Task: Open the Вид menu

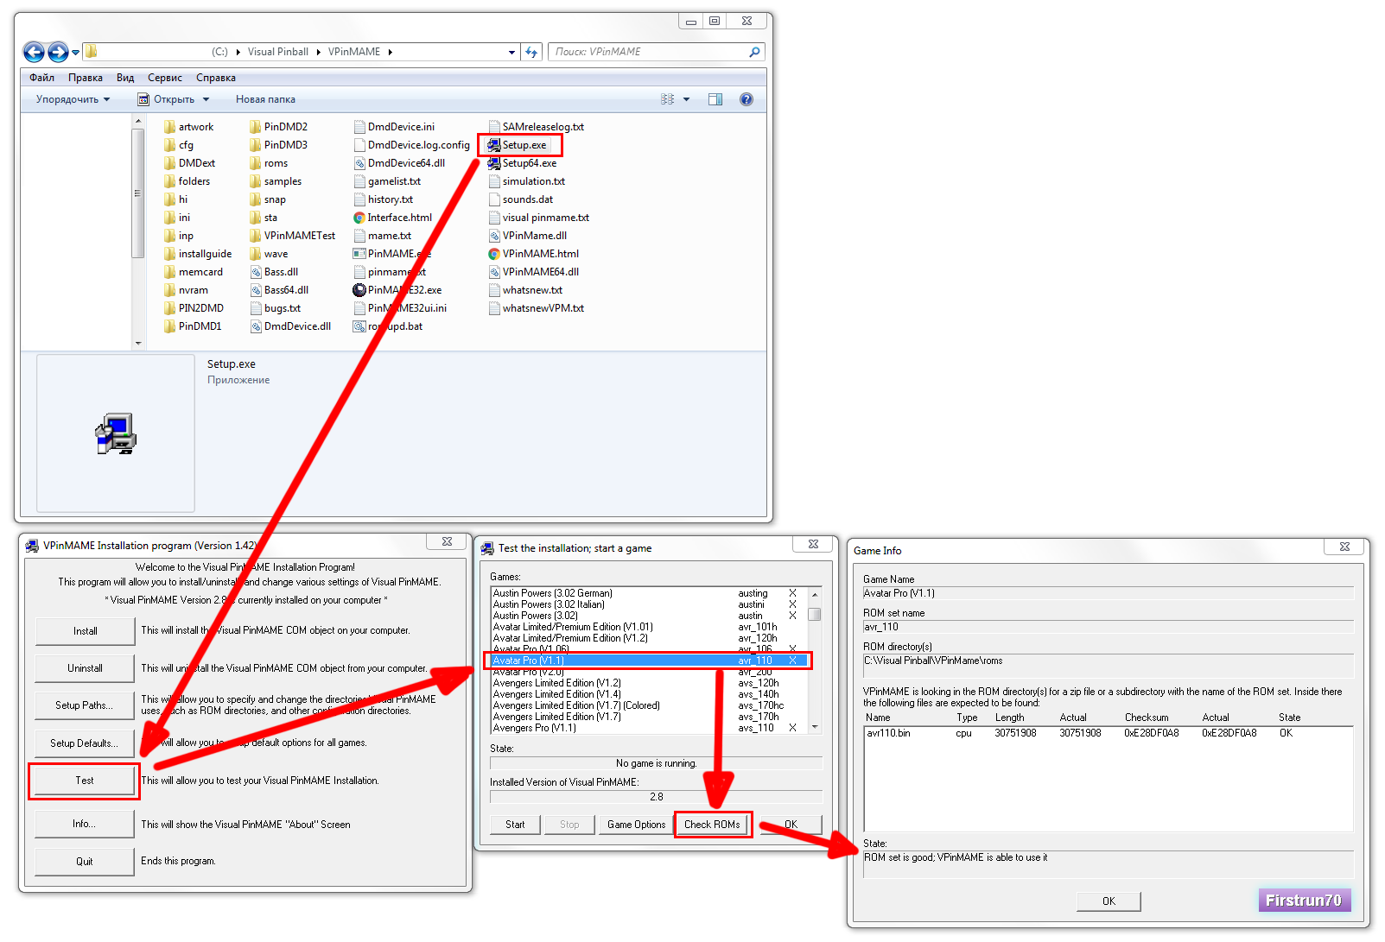Action: (125, 78)
